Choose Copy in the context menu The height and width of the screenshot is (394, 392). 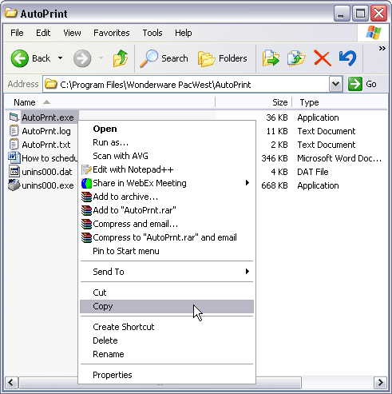pyautogui.click(x=167, y=306)
